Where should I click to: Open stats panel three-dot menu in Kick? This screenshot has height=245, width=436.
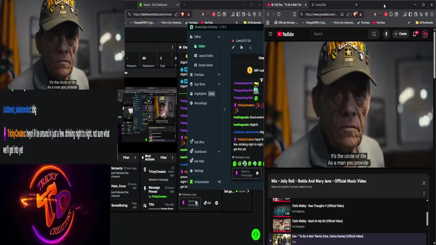point(172,47)
